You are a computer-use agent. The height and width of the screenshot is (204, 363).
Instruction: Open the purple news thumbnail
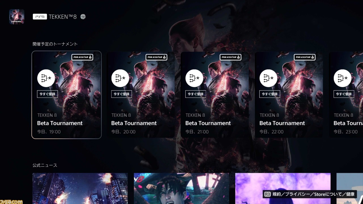pyautogui.click(x=283, y=188)
